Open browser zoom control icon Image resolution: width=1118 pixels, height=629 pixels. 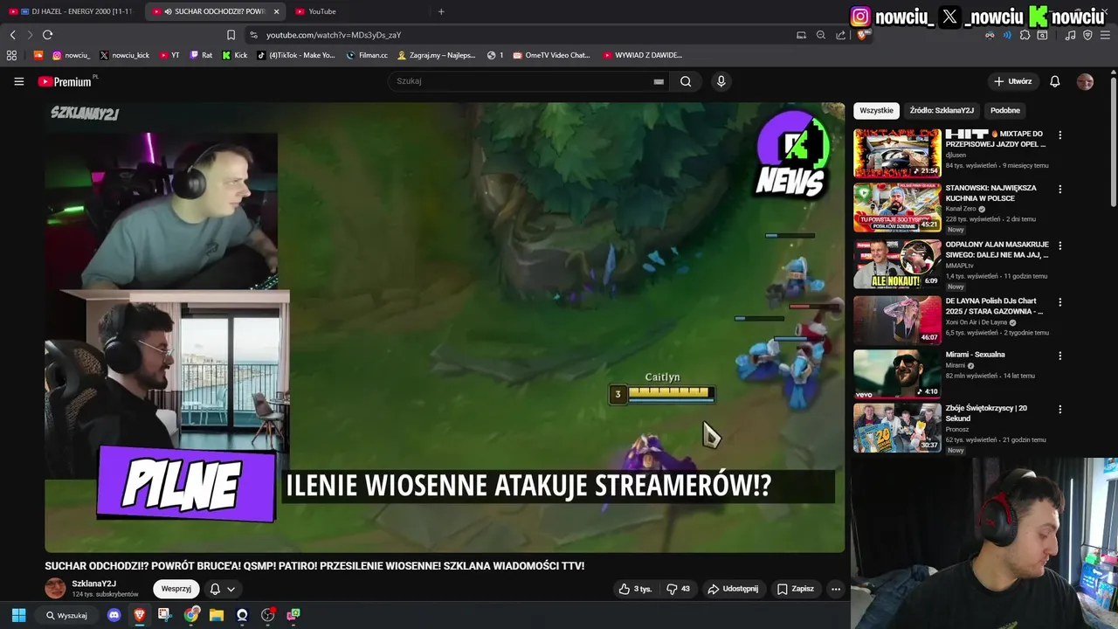[x=821, y=35]
